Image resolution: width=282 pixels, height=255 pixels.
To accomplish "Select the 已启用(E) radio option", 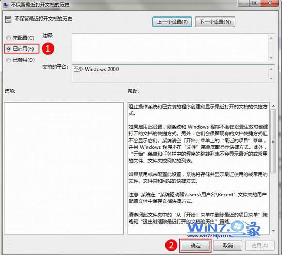I will tap(20, 49).
